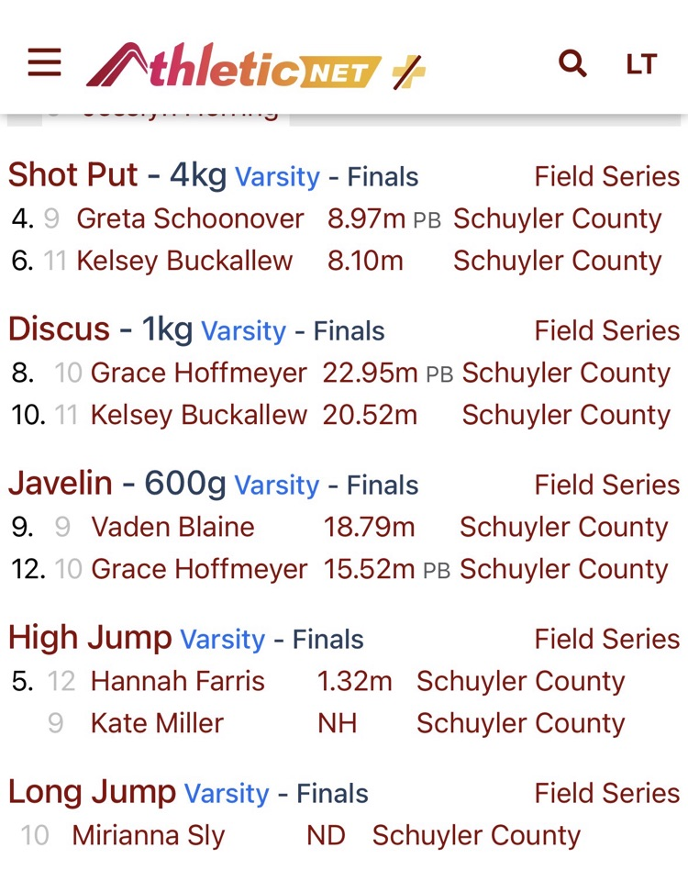Click Field Series beside High Jump
The image size is (688, 870).
606,639
